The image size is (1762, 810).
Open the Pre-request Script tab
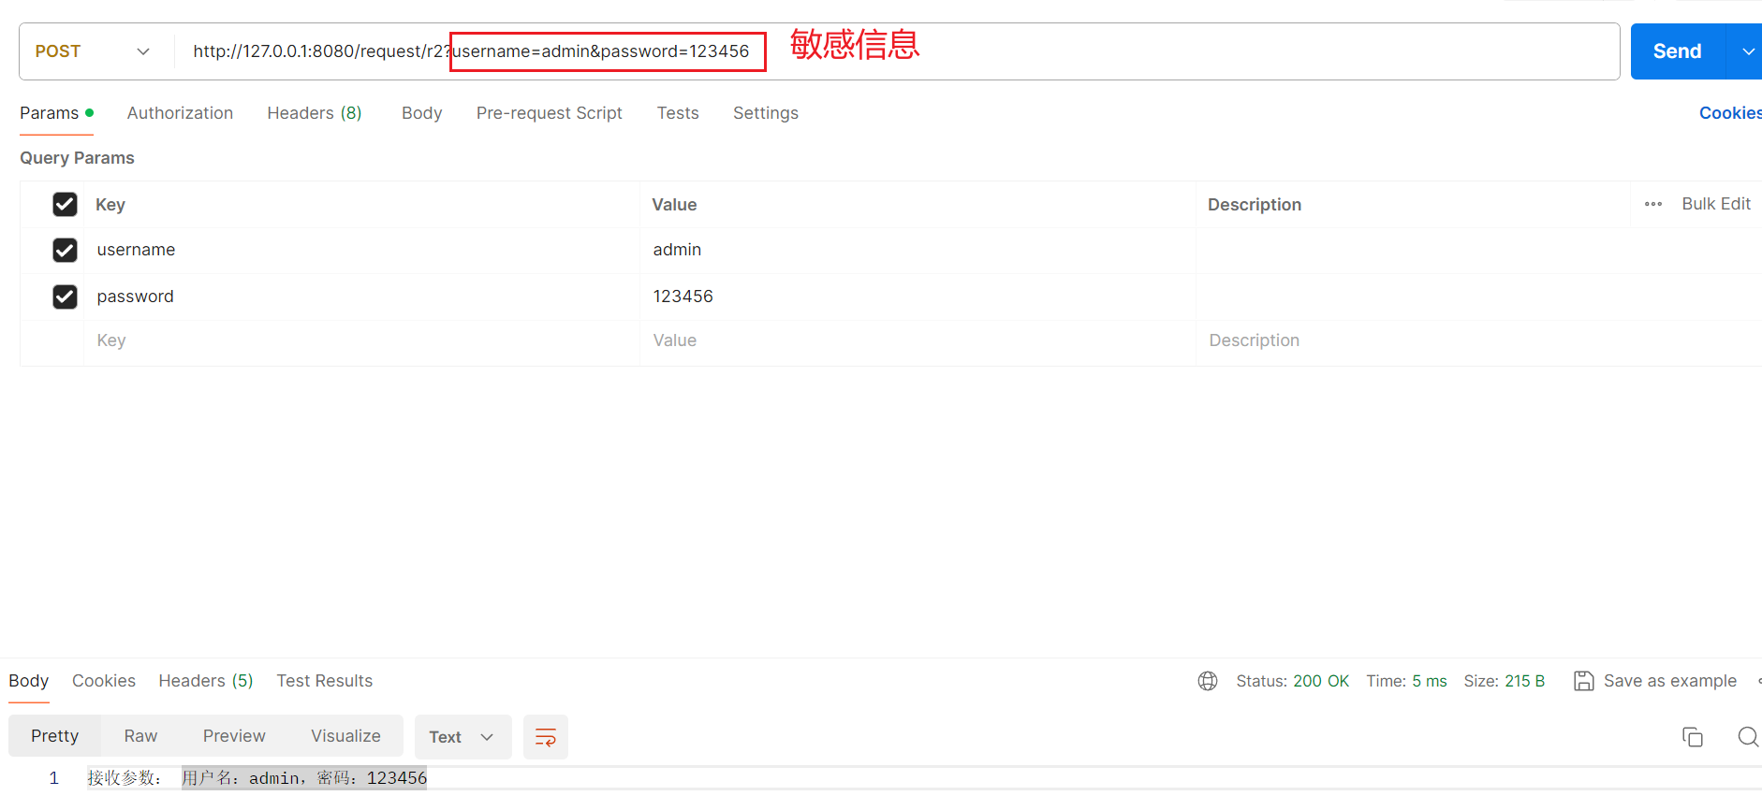click(549, 113)
